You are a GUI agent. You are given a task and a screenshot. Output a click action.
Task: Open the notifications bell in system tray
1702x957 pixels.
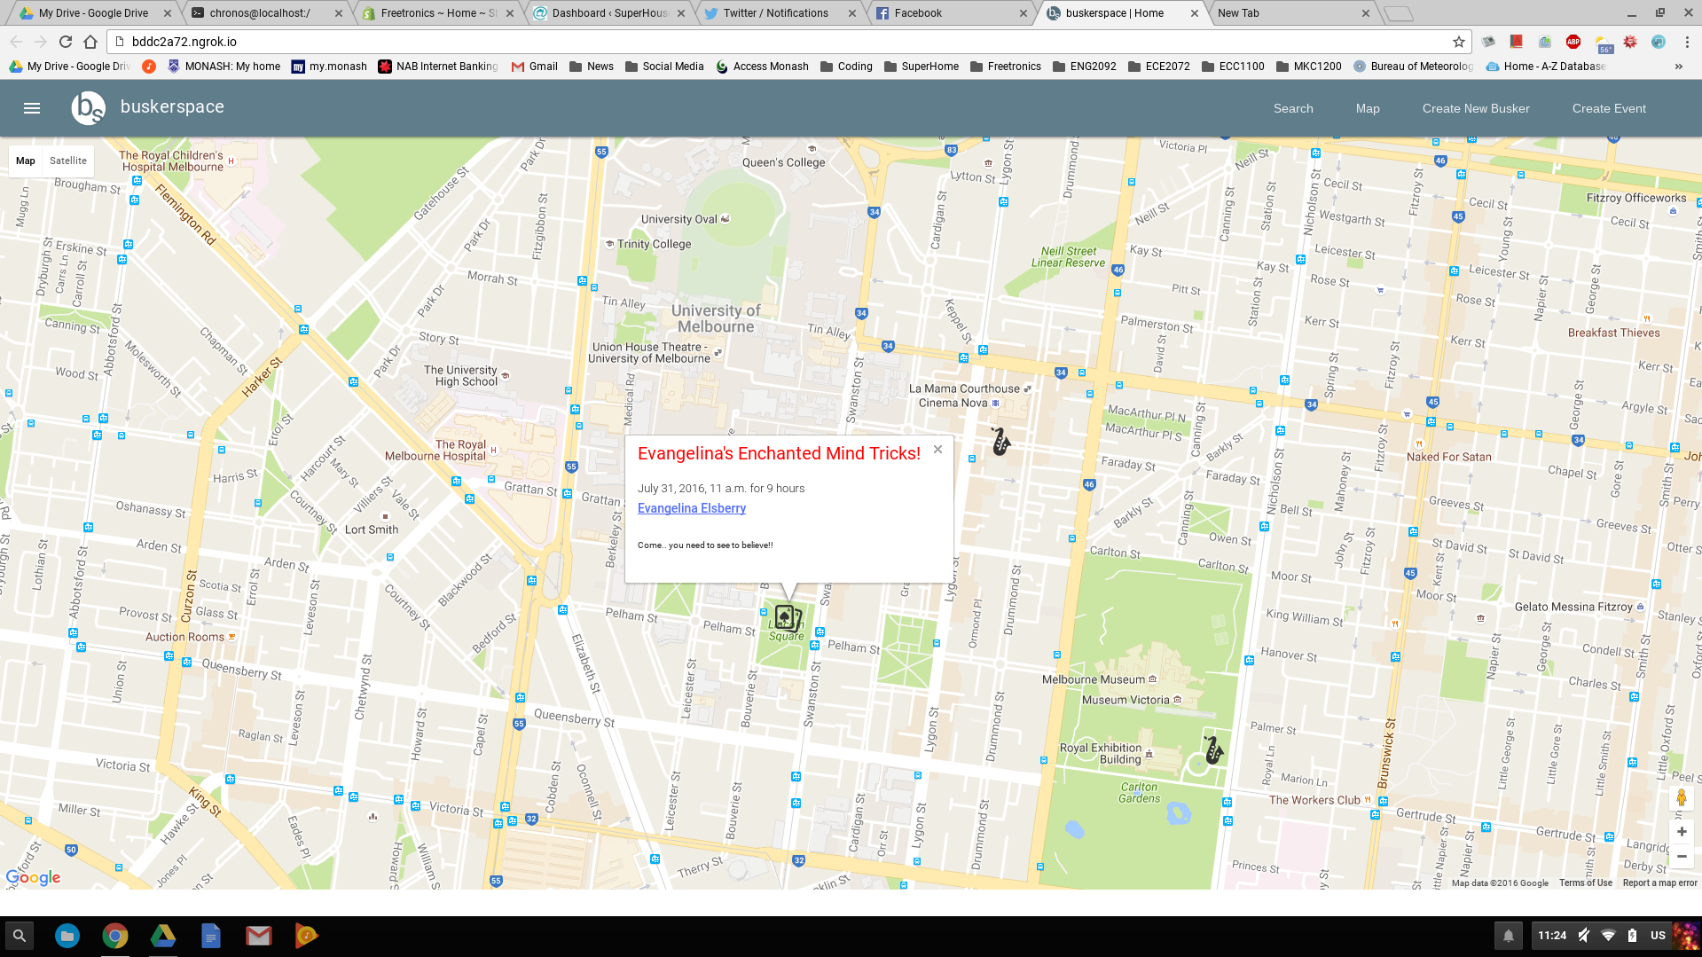coord(1508,936)
